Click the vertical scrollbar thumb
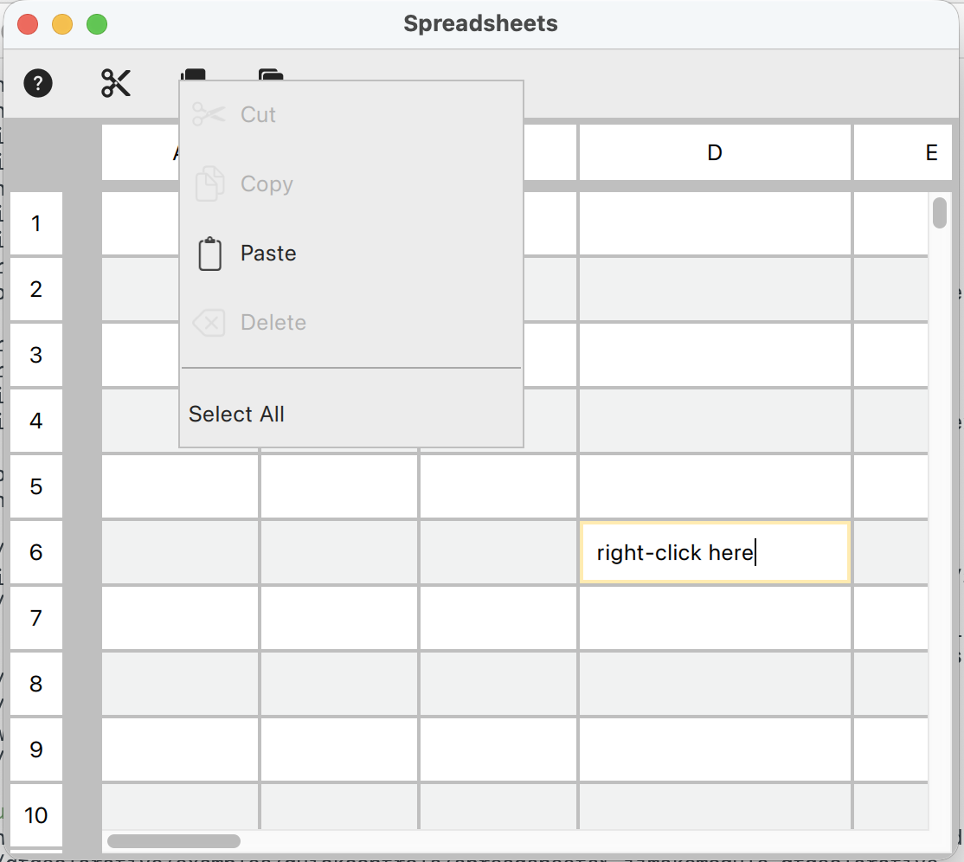Image resolution: width=964 pixels, height=862 pixels. pyautogui.click(x=940, y=213)
